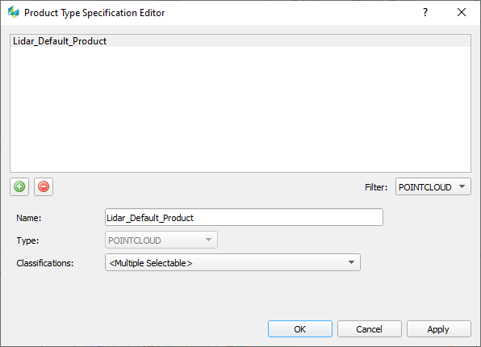
Task: Click into the Name text field
Action: [244, 218]
